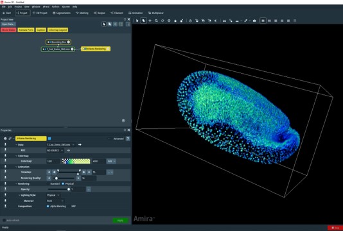
Task: Click the Timestep play forward button
Action: (84, 172)
